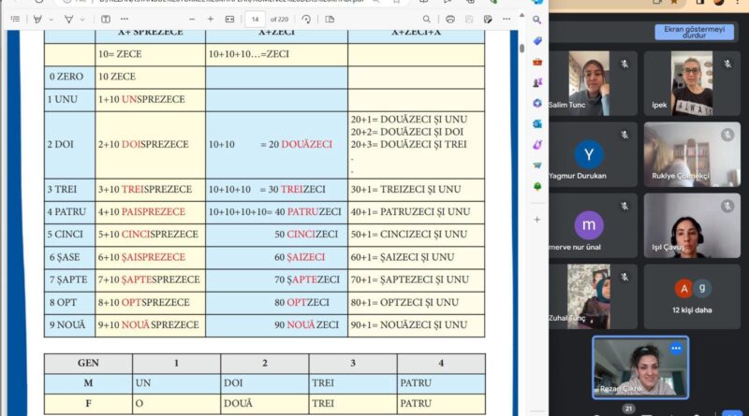Expand the highlight tool options arrow
This screenshot has width=749, height=416.
51,19
